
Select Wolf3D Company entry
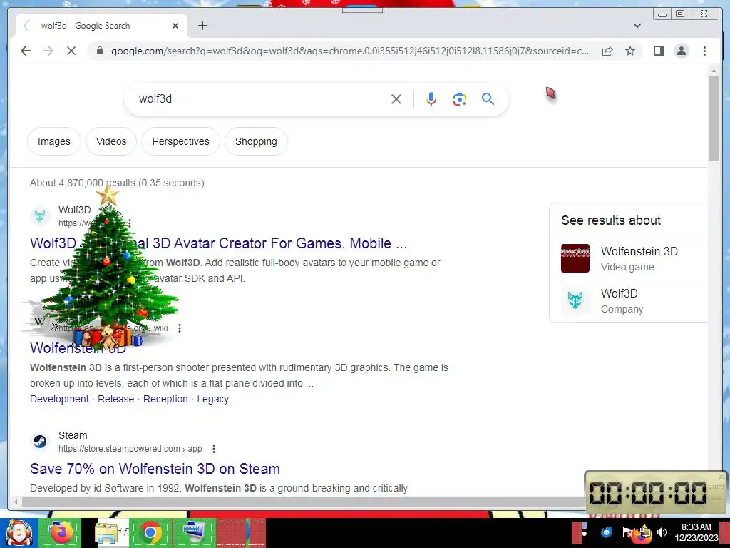tap(634, 301)
